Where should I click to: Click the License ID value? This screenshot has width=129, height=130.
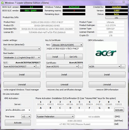pos(47,32)
